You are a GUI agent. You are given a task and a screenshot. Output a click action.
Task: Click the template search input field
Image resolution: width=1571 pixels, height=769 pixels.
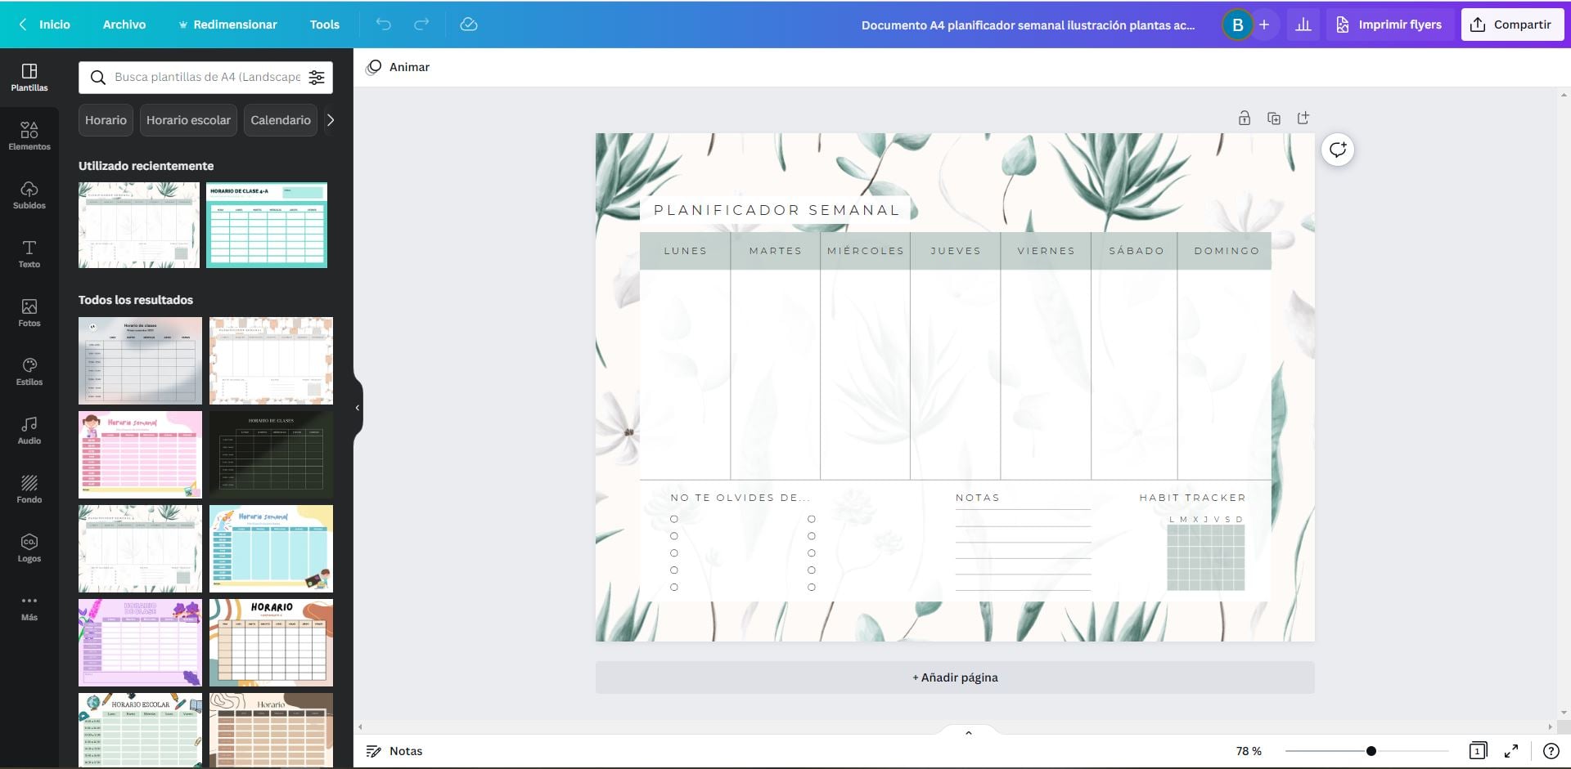[x=207, y=78]
